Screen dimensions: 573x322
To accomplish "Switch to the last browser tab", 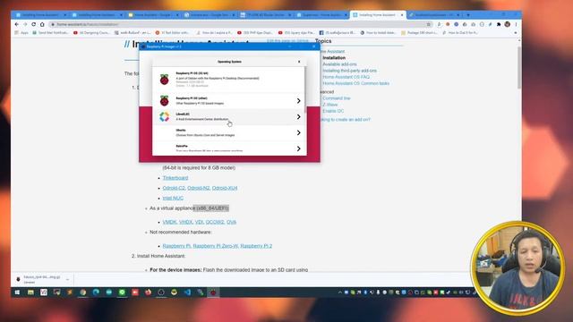I will tap(433, 15).
